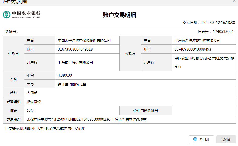Viewport: 238px width, 146px height.
Task: Close the 账户交易明细 dialog window
Action: [234, 1]
